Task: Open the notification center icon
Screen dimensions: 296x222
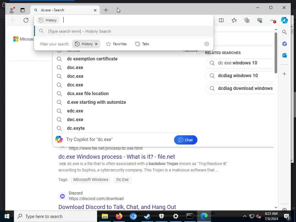Action: (x=287, y=216)
